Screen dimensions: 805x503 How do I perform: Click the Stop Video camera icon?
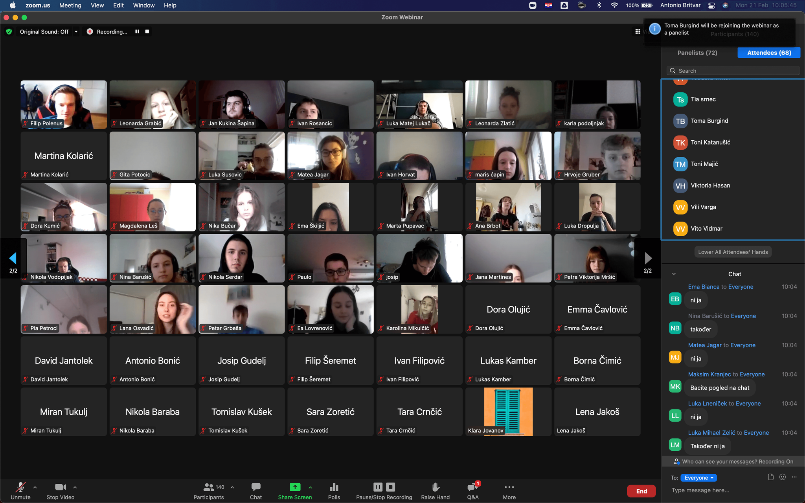[x=61, y=487]
